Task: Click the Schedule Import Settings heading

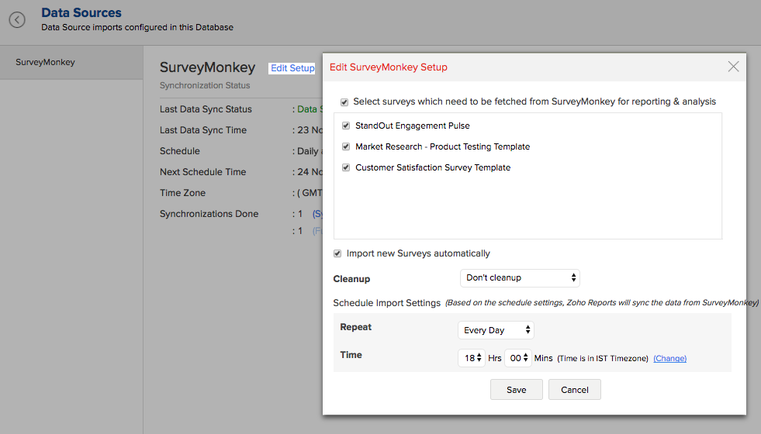Action: (387, 303)
